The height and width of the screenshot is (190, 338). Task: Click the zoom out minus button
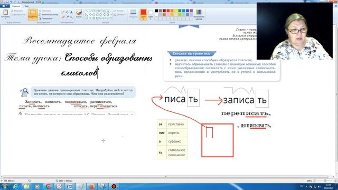point(315,180)
